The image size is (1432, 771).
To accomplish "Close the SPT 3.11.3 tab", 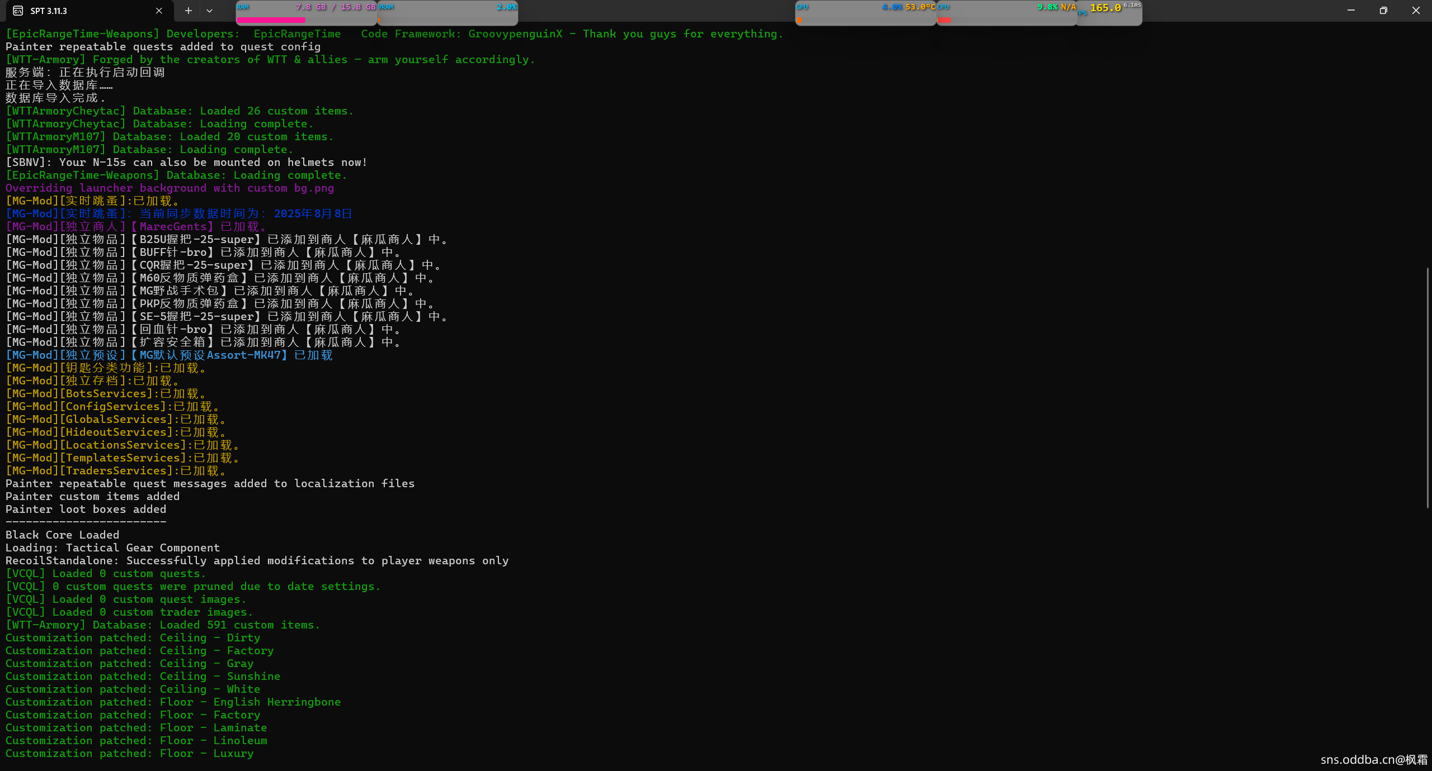I will click(x=159, y=11).
